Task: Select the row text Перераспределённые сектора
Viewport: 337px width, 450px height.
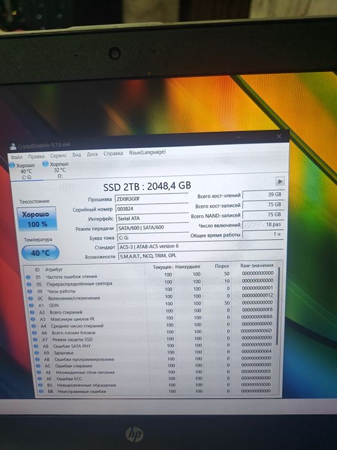Action: 80,283
